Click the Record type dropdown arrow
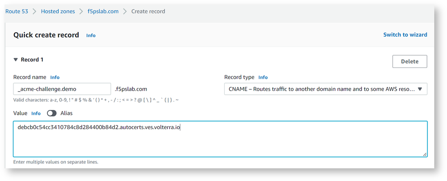 420,89
